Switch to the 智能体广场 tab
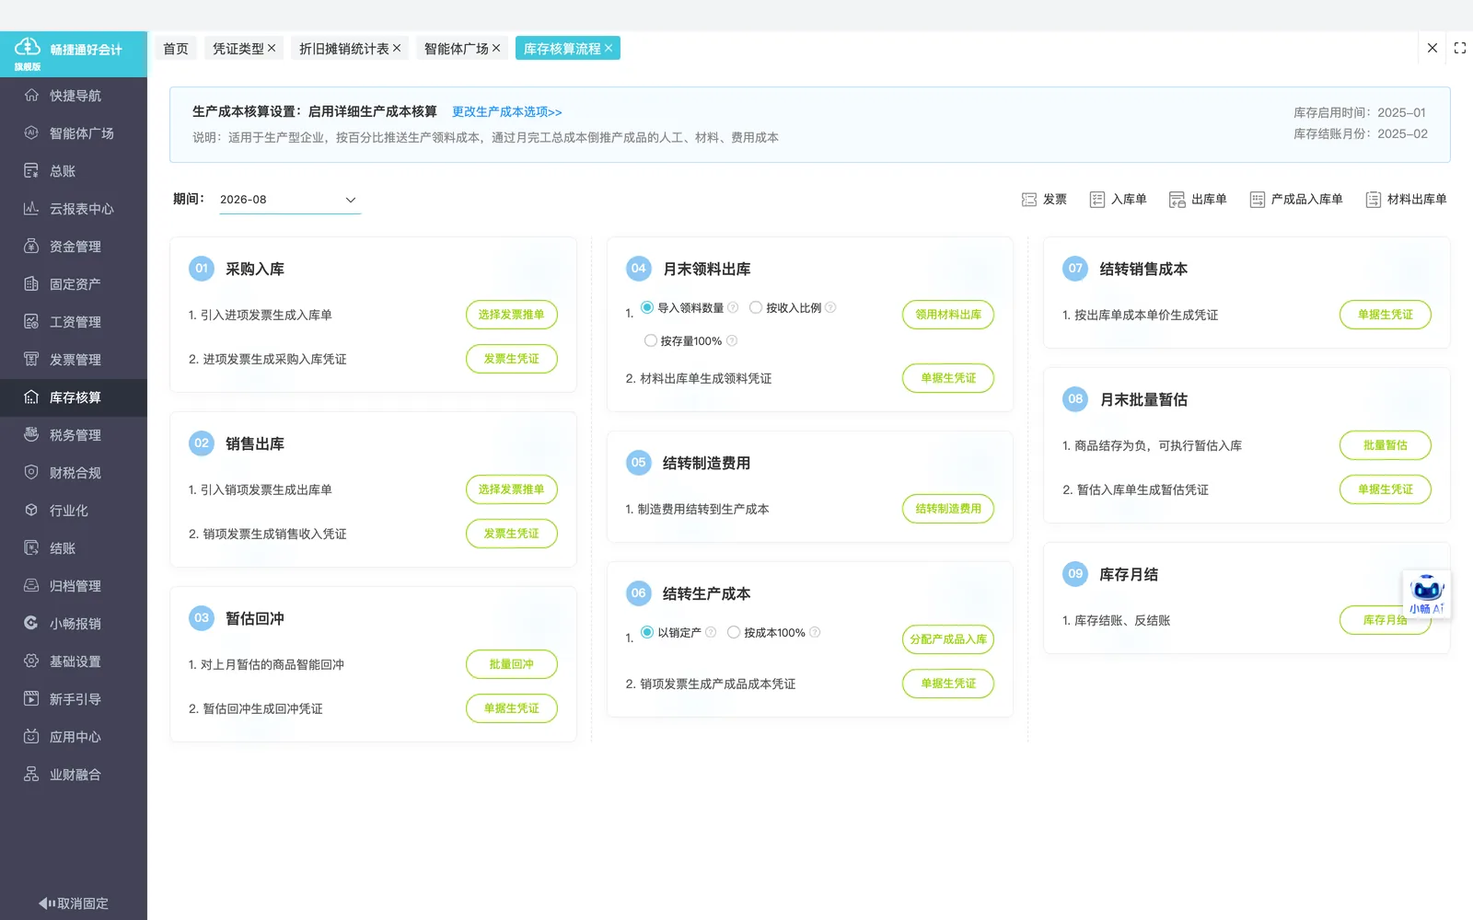The image size is (1473, 920). [x=457, y=49]
